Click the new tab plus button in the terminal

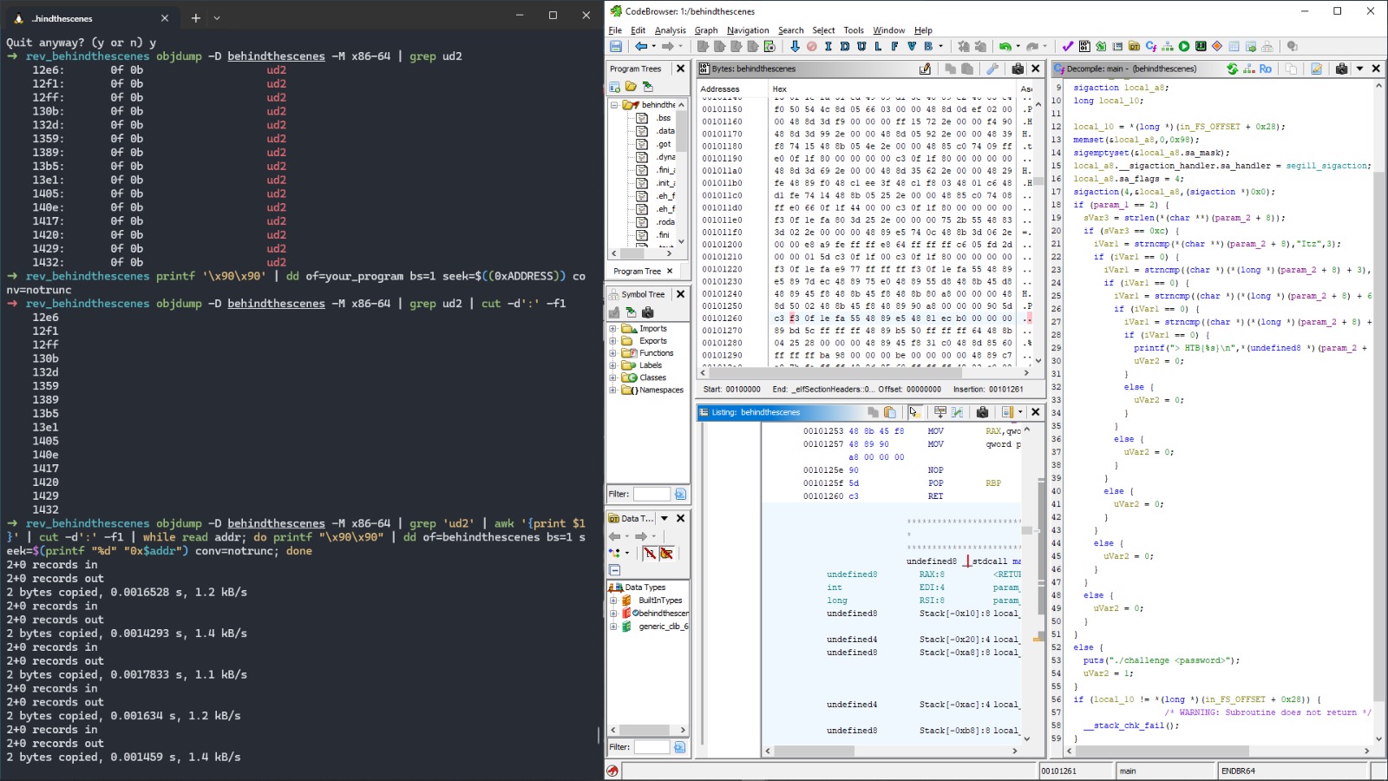pyautogui.click(x=195, y=17)
